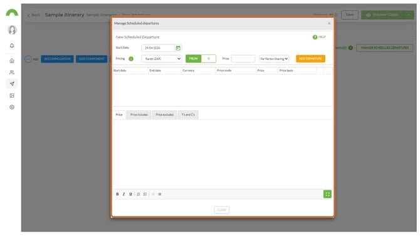
Task: Open the image library icon in sidebar
Action: pyautogui.click(x=12, y=96)
